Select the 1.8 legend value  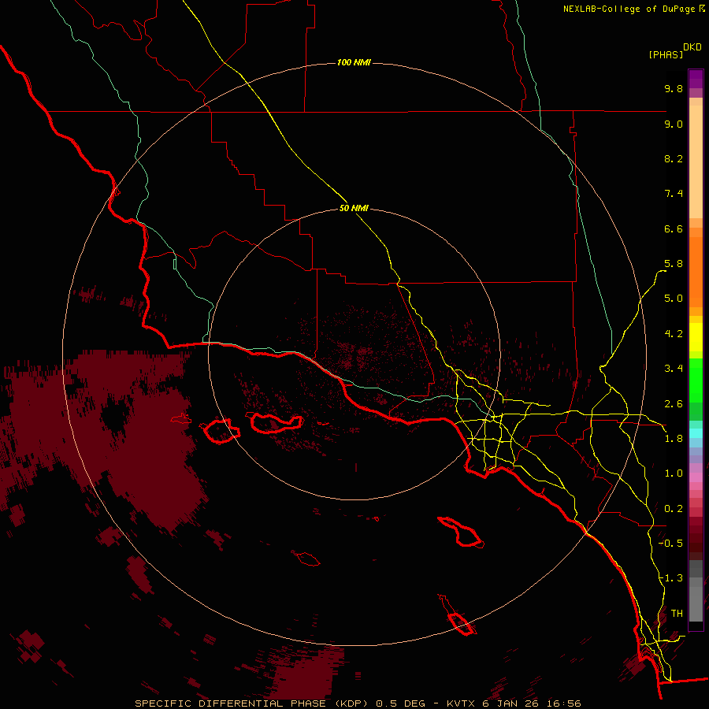pyautogui.click(x=674, y=439)
